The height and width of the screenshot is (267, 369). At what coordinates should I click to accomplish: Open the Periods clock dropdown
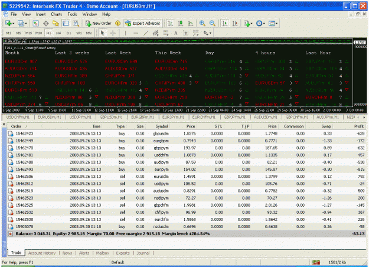coord(260,23)
